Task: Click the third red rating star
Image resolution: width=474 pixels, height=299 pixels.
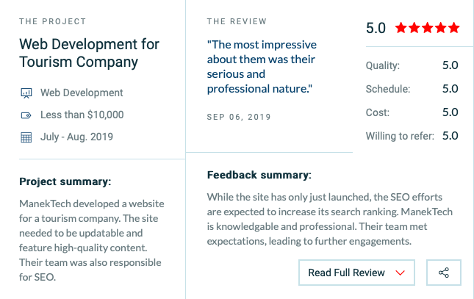Action: pos(428,28)
